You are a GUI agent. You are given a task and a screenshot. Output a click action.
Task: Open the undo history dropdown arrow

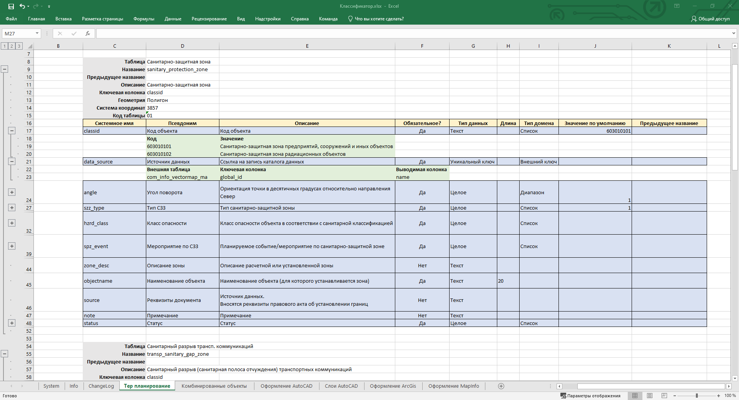(28, 7)
